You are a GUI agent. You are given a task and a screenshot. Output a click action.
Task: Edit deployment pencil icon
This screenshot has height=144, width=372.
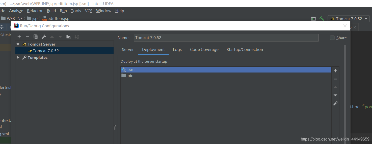pos(335,103)
